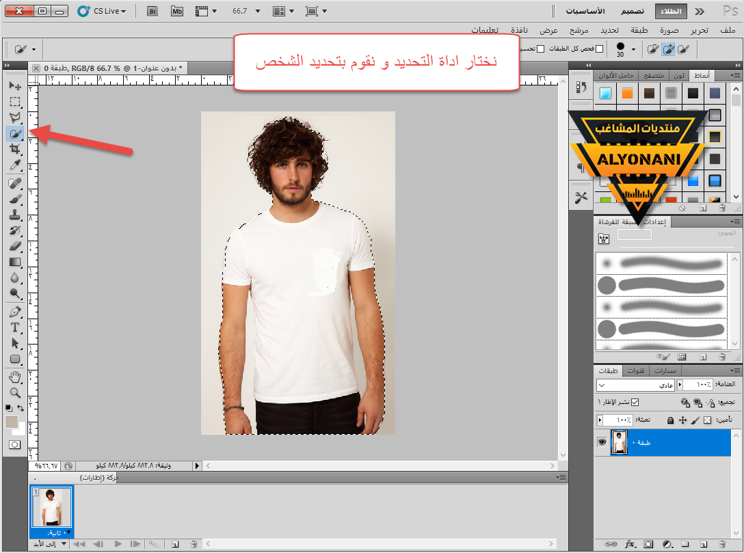The image size is (744, 553).
Task: Hide the طبقة 0 layer eye icon
Action: point(602,443)
